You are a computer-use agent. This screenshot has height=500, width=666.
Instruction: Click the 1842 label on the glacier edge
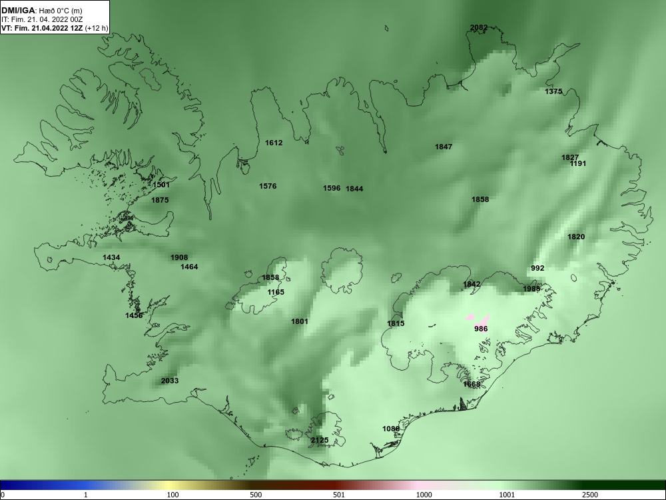[x=472, y=285]
